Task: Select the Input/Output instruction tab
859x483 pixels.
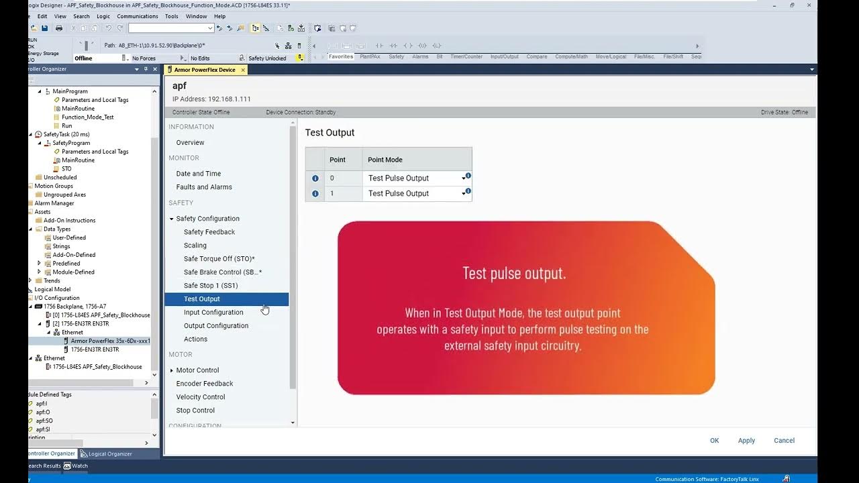Action: pyautogui.click(x=505, y=56)
